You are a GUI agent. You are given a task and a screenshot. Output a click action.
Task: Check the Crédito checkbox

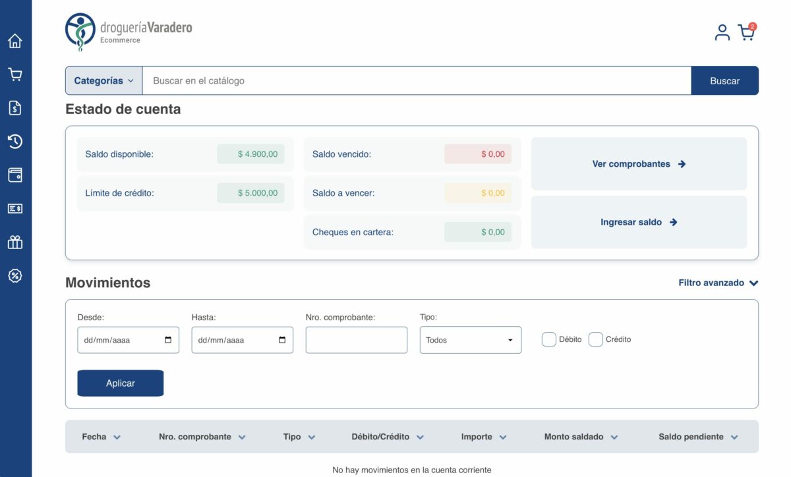tap(595, 339)
